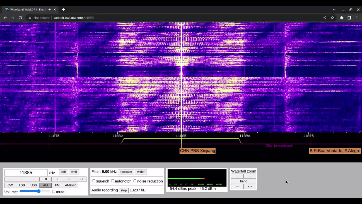Go back to the previous page
The image size is (362, 204).
[5, 18]
